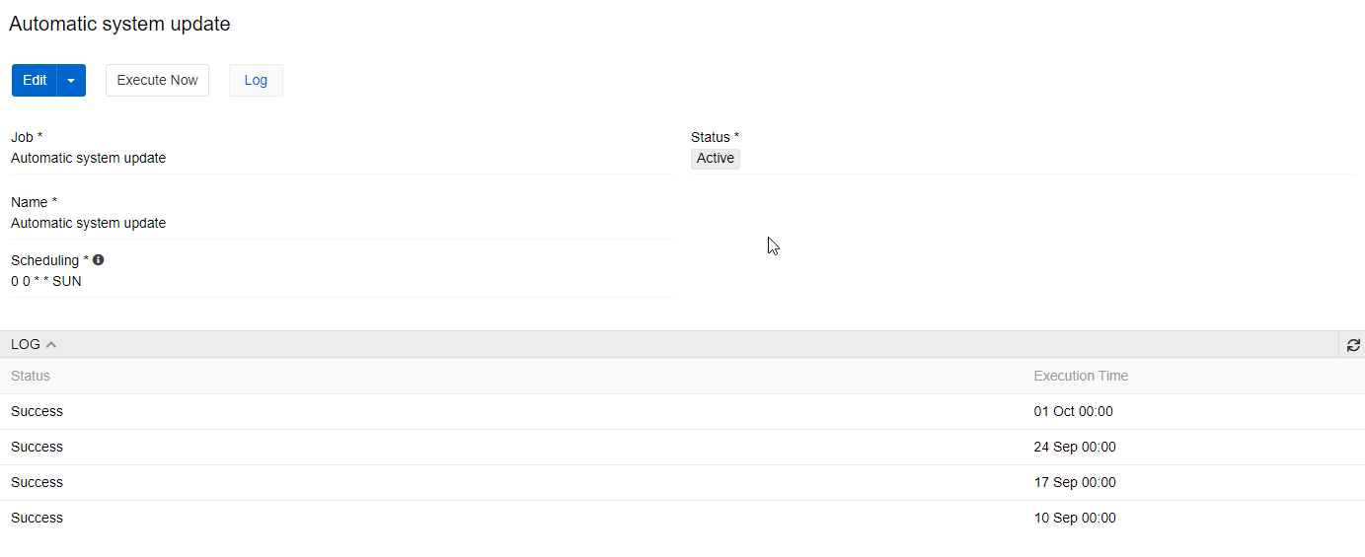Image resolution: width=1365 pixels, height=557 pixels.
Task: Click the Edit button
Action: pos(35,81)
